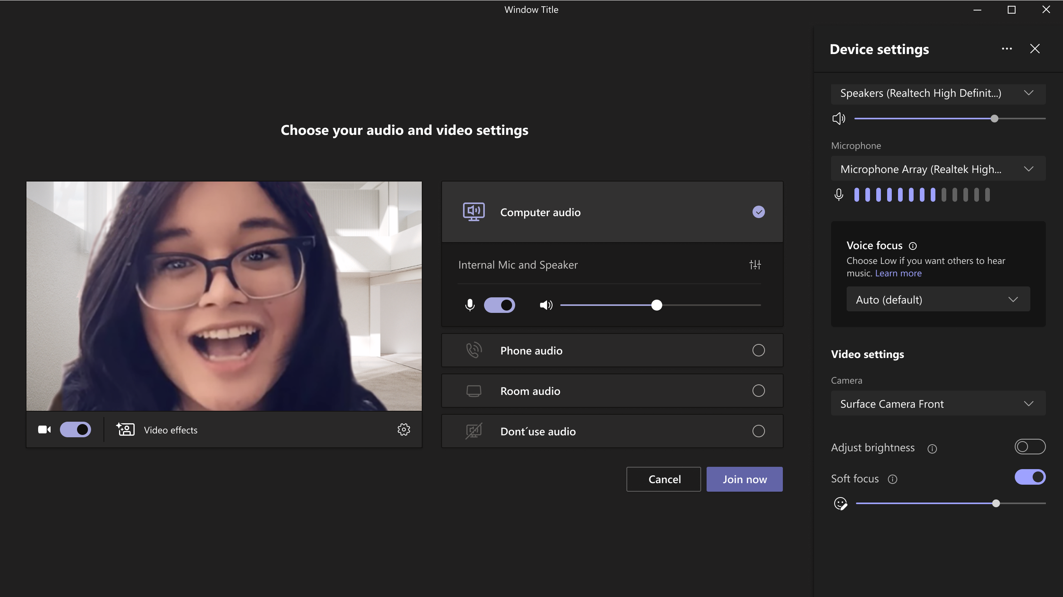Click the microphone icon beside the mic toggle

click(x=470, y=305)
